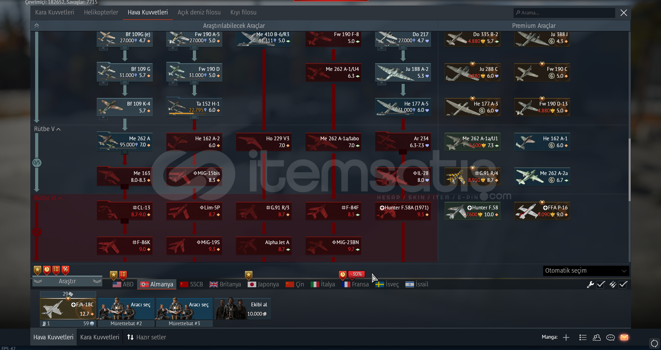The width and height of the screenshot is (661, 350).
Task: Collapse the Rütbe VI rank section
Action: pos(48,198)
